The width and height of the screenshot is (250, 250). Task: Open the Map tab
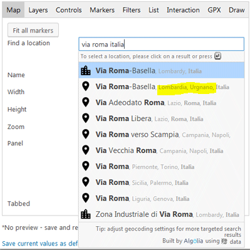click(x=13, y=10)
